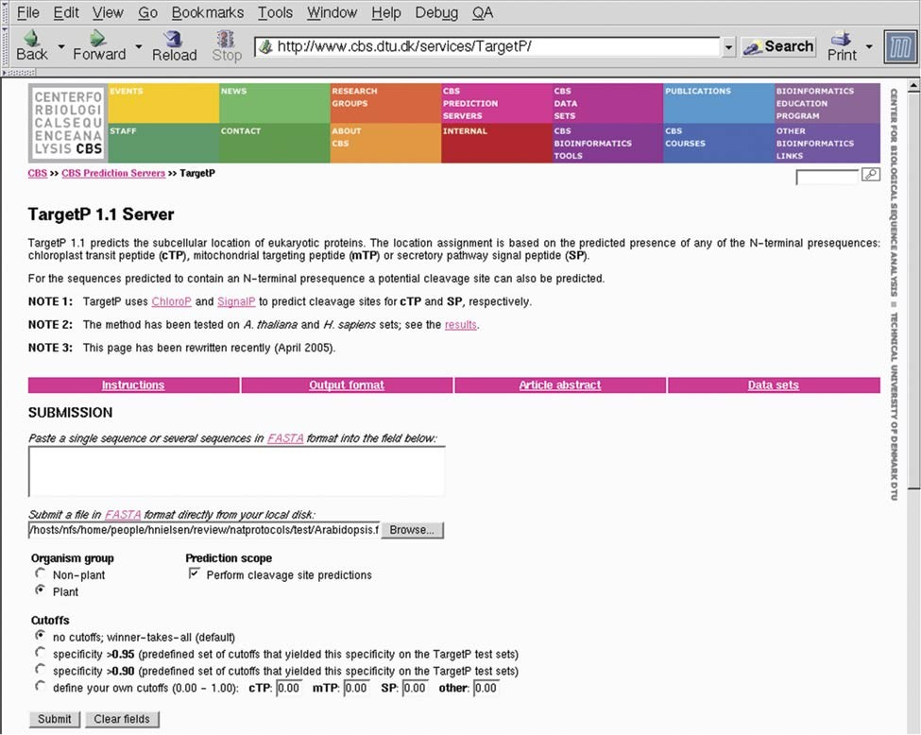Click the other cutoff value field
Screen dimensions: 921x735
click(x=486, y=688)
